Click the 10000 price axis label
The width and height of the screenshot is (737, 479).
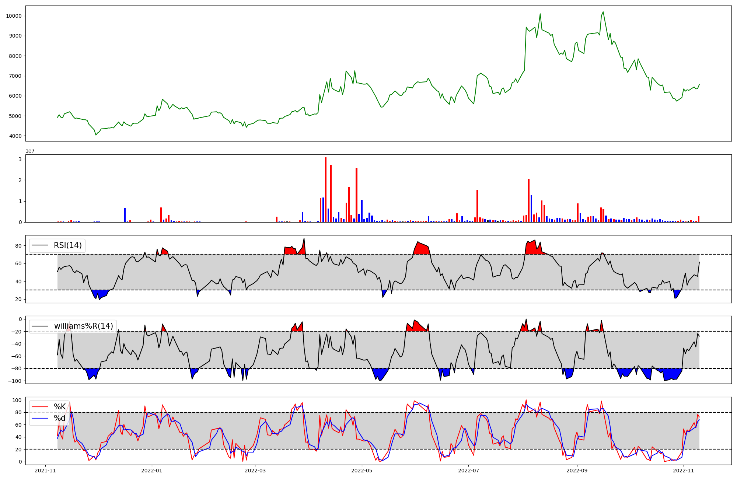14,16
